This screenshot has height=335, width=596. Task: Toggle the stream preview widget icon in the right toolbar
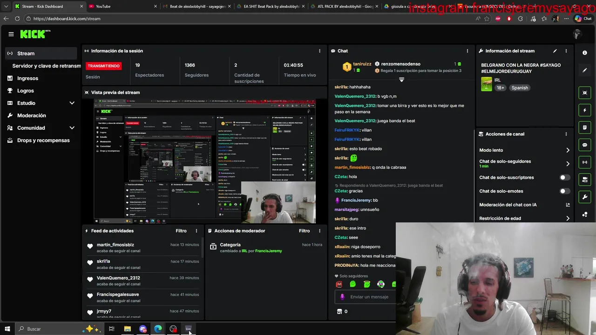(x=585, y=93)
